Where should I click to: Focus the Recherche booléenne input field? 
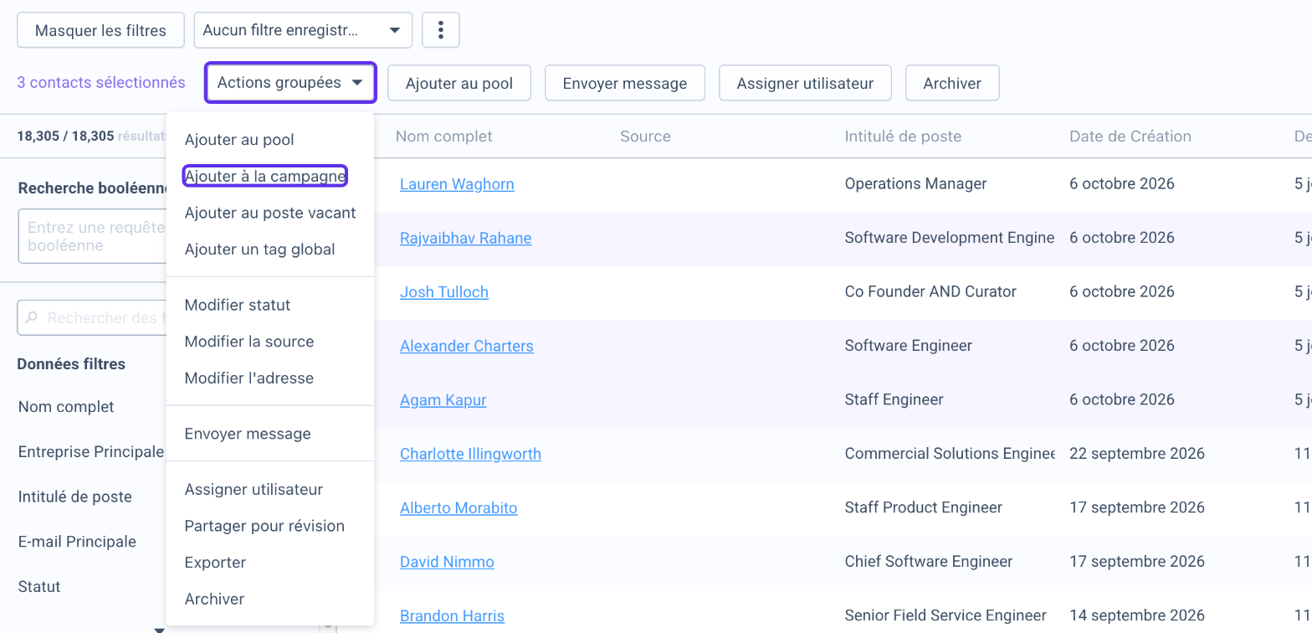coord(94,237)
